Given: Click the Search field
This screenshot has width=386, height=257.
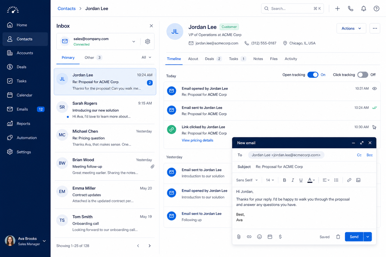Looking at the screenshot, I should pos(293,9).
